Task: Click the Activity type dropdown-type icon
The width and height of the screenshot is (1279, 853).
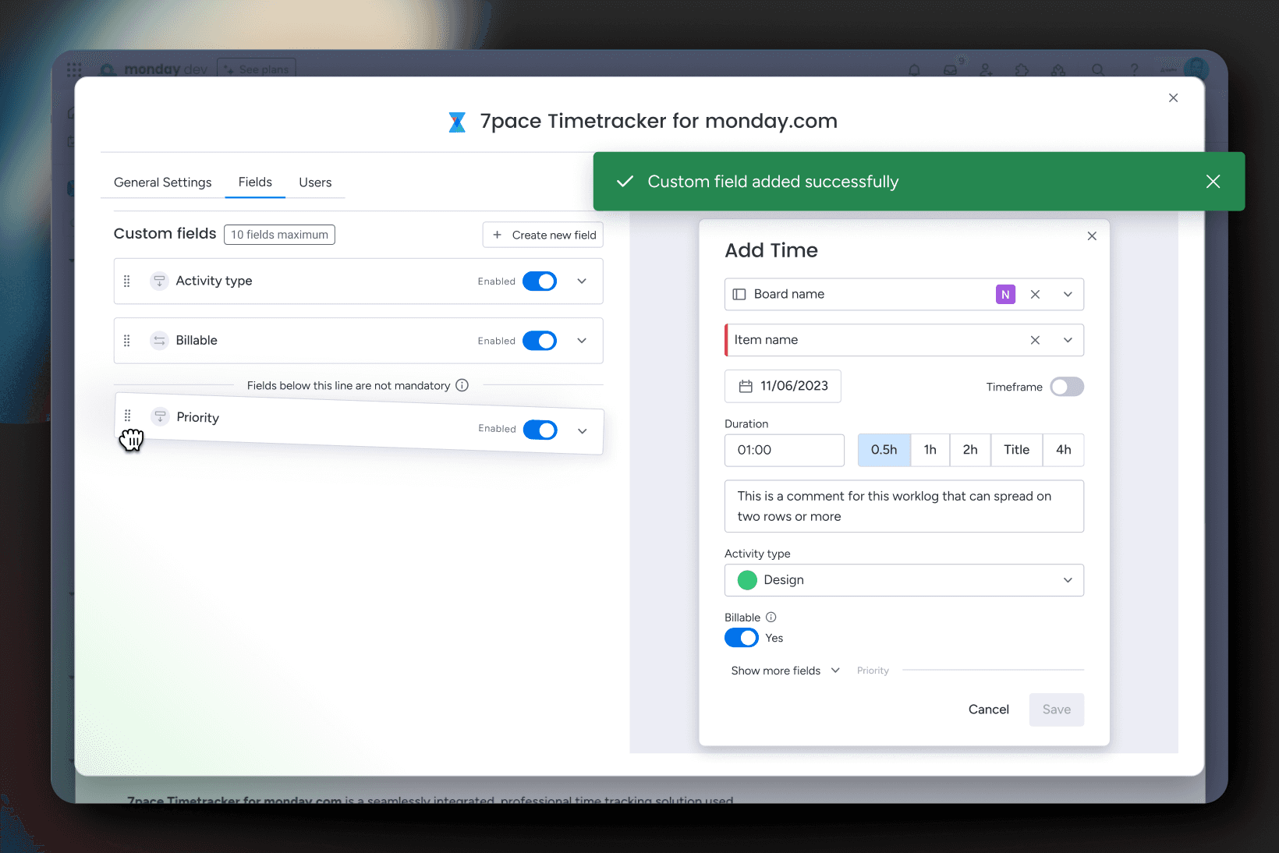Action: point(159,281)
